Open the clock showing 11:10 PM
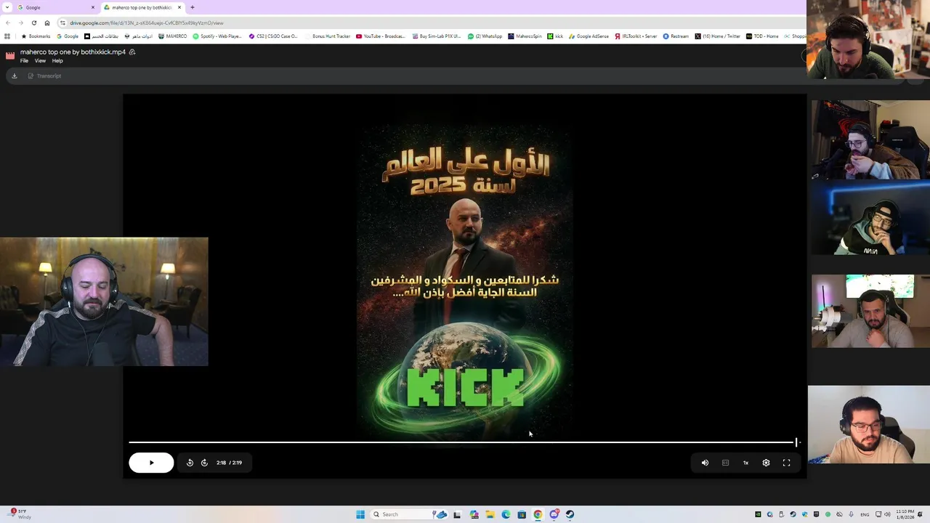Image resolution: width=930 pixels, height=523 pixels. tap(905, 514)
